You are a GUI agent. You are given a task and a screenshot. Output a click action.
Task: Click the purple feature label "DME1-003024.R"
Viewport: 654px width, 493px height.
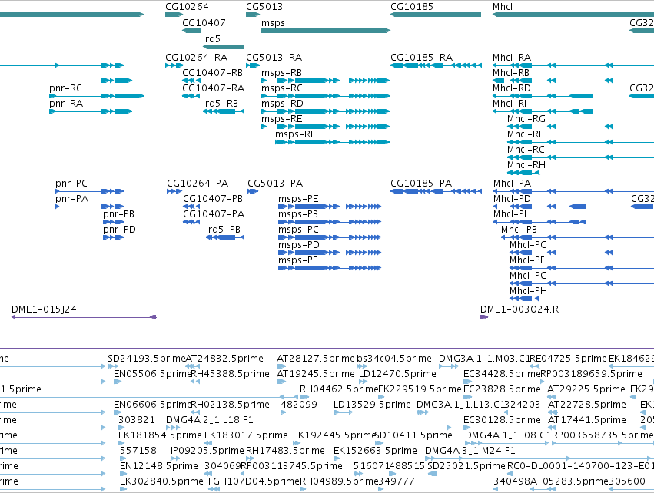pyautogui.click(x=520, y=309)
